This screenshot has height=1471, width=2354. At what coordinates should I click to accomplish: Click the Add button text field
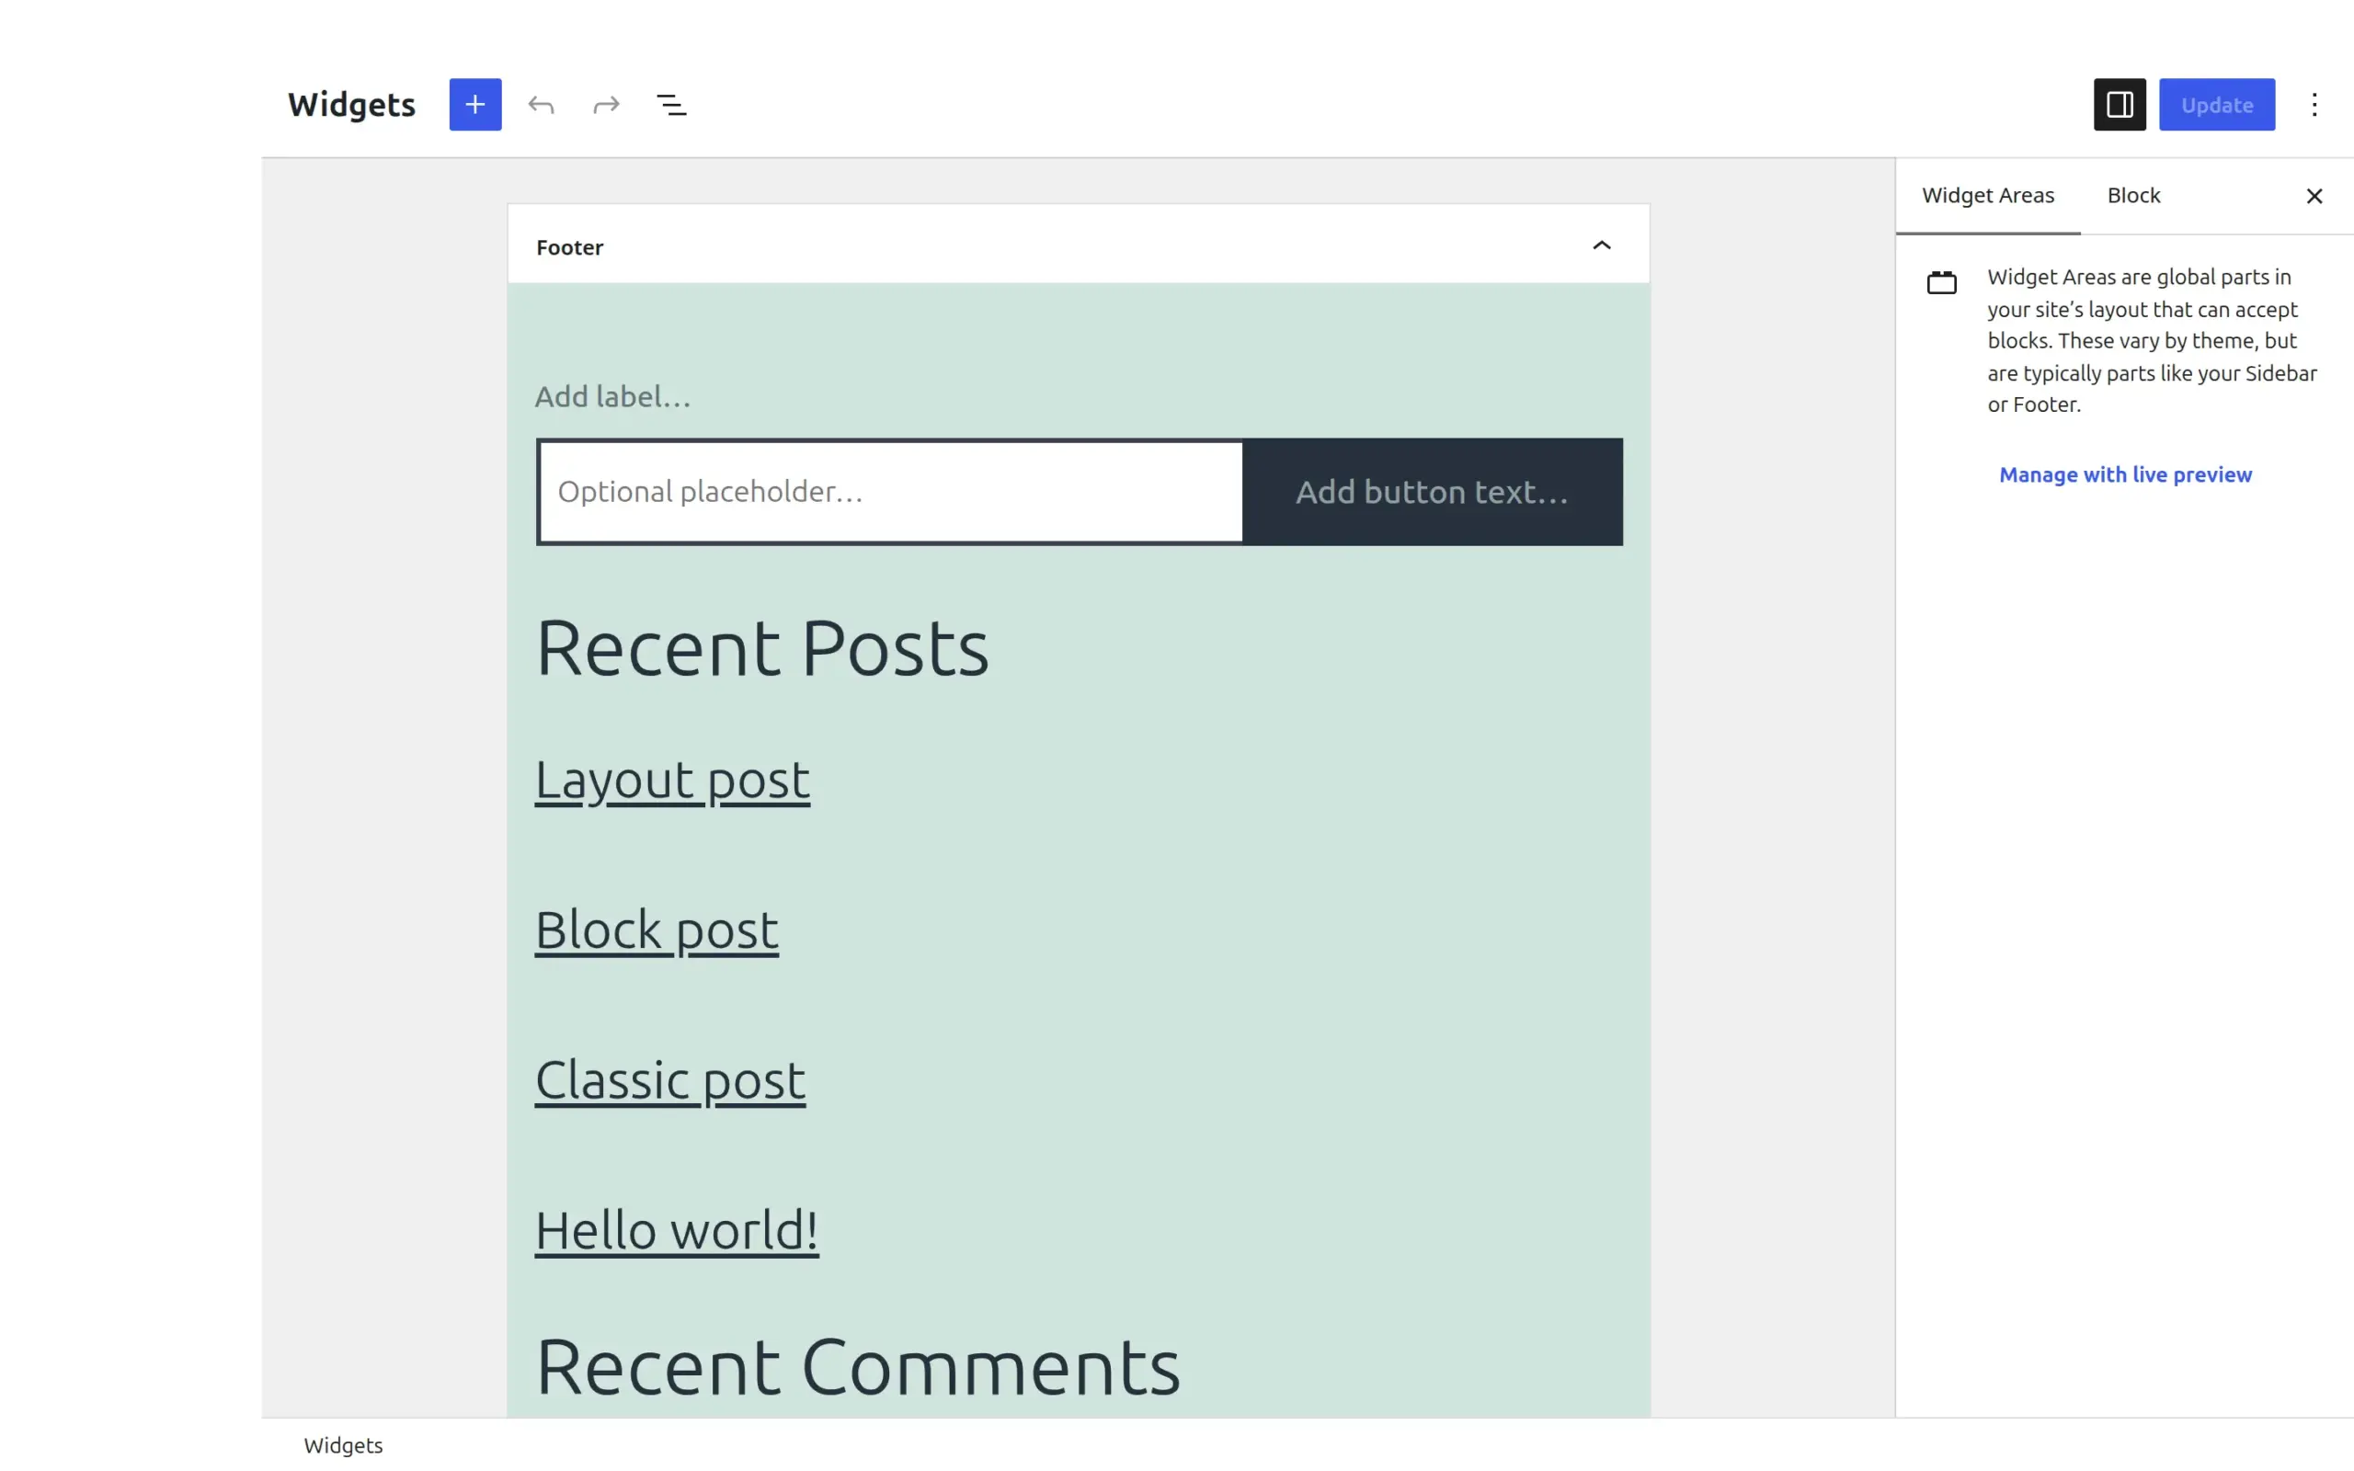[x=1432, y=491]
